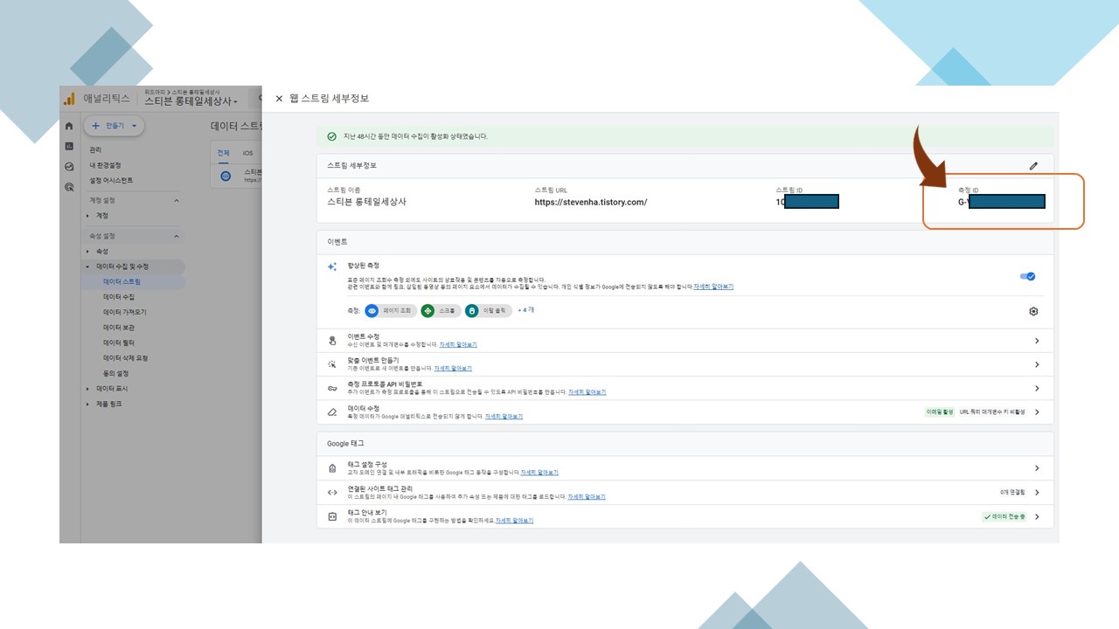Image resolution: width=1119 pixels, height=629 pixels.
Task: Open the 이벤트 수정 row arrow
Action: (1037, 341)
